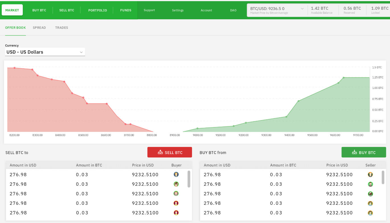This screenshot has width=390, height=223.
Task: Click the 1.42 BTC Available Balance
Action: tap(321, 10)
